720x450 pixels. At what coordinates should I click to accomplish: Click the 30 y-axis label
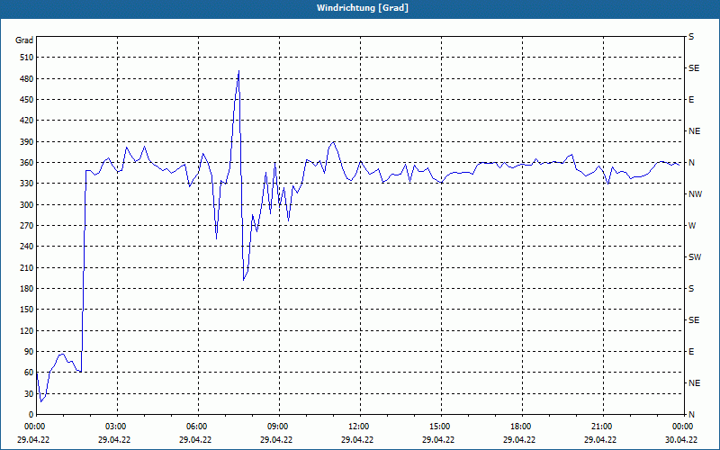(x=29, y=394)
